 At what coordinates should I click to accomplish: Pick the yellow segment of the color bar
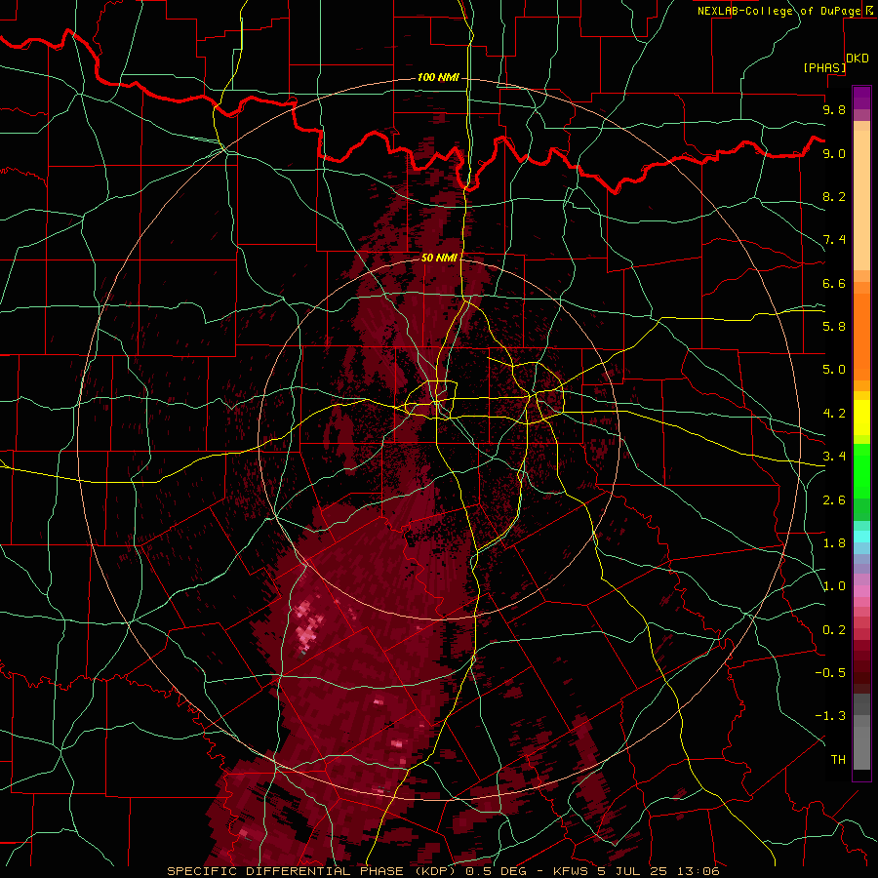pyautogui.click(x=861, y=418)
